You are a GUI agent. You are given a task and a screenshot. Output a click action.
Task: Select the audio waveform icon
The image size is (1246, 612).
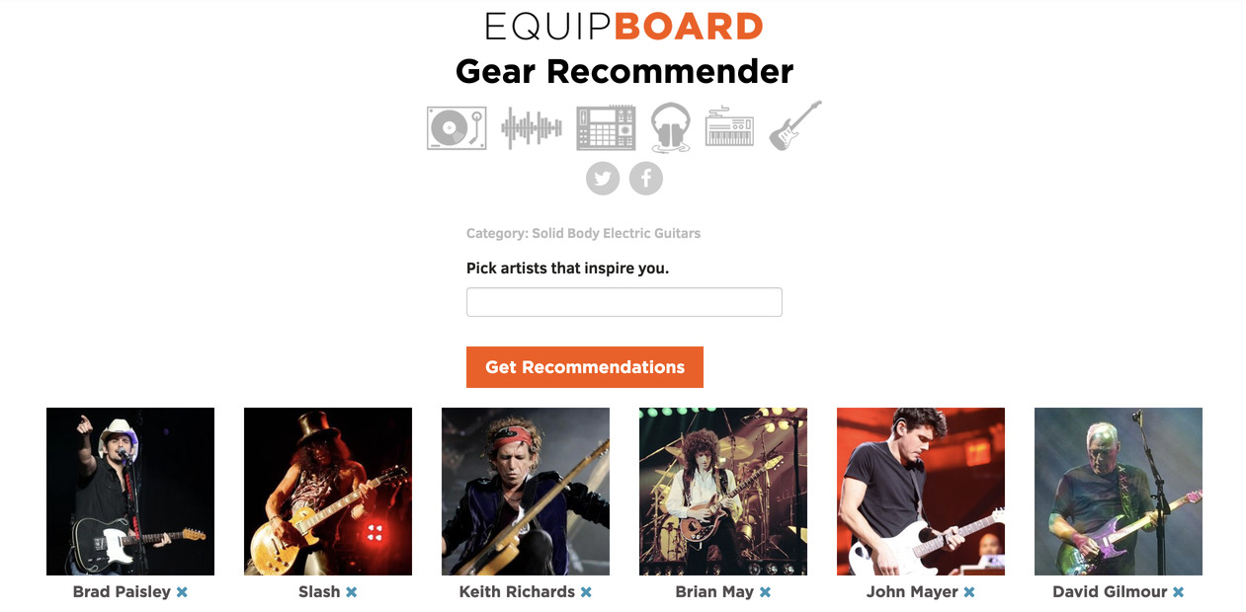[532, 128]
